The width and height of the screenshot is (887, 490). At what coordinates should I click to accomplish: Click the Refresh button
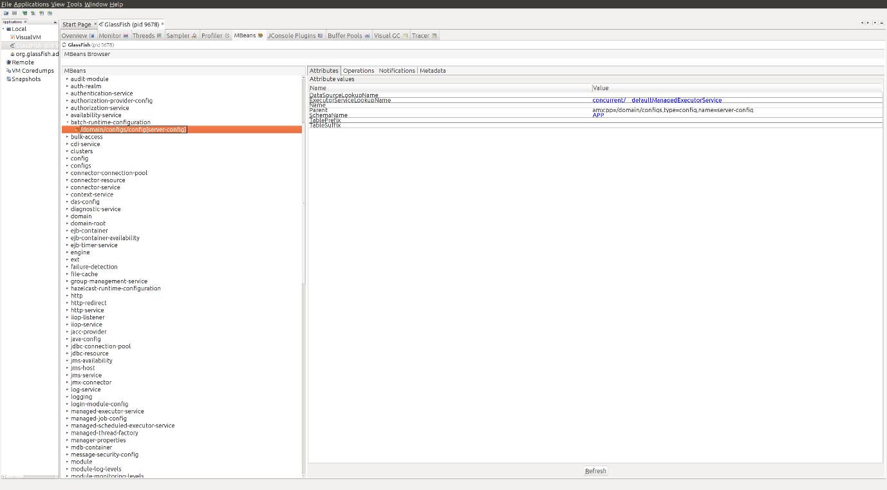(x=595, y=471)
